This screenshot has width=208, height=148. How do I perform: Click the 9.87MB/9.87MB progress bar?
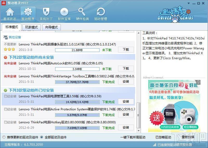[x=77, y=115]
